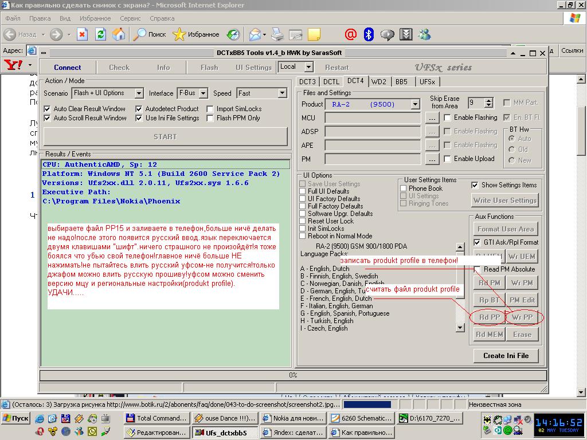Switch to the UFSx tab
This screenshot has width=587, height=440.
[x=427, y=81]
